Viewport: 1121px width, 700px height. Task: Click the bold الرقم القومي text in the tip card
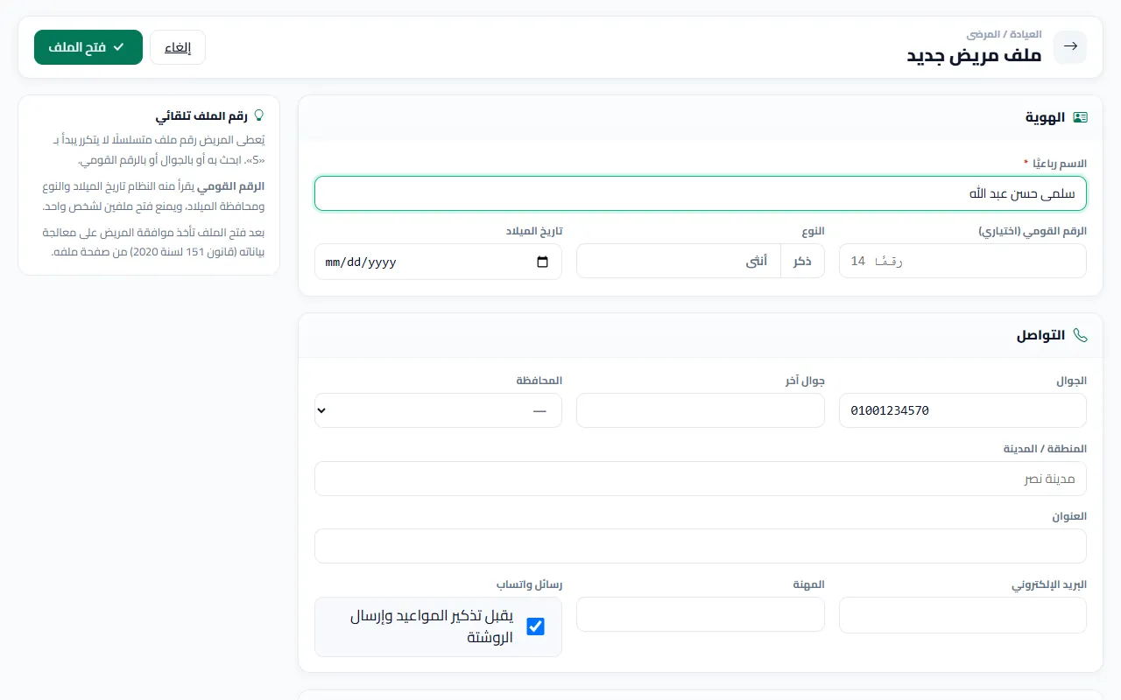click(x=231, y=186)
